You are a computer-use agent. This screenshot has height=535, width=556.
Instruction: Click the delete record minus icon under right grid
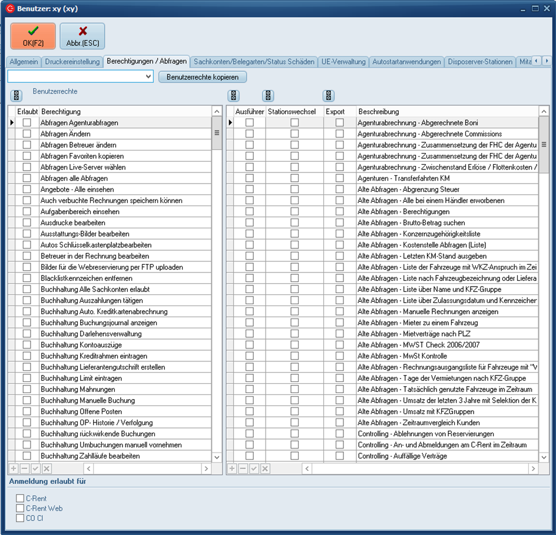click(243, 468)
